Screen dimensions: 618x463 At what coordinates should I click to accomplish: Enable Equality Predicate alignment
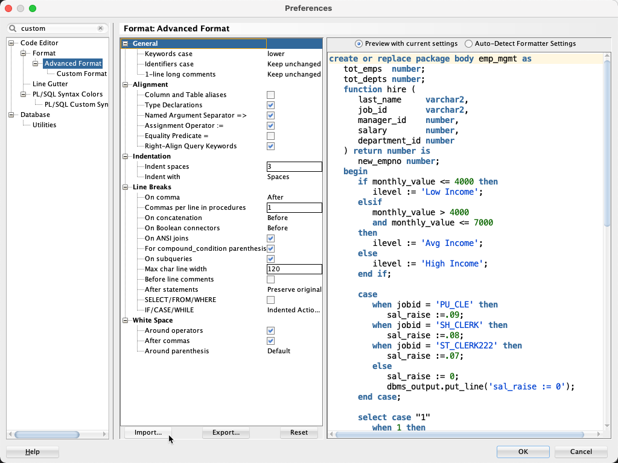(270, 136)
